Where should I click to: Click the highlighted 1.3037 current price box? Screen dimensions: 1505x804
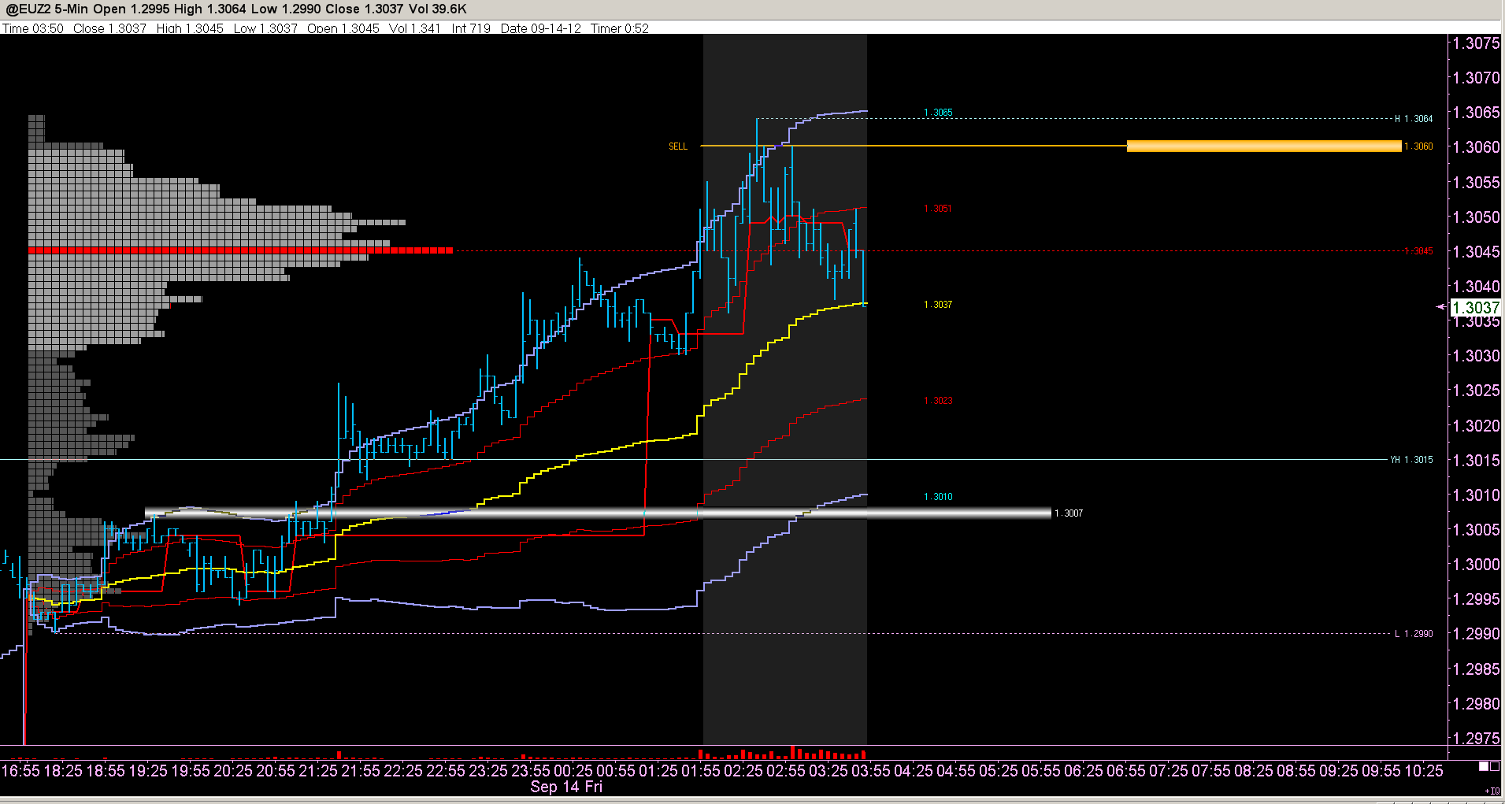(1476, 308)
